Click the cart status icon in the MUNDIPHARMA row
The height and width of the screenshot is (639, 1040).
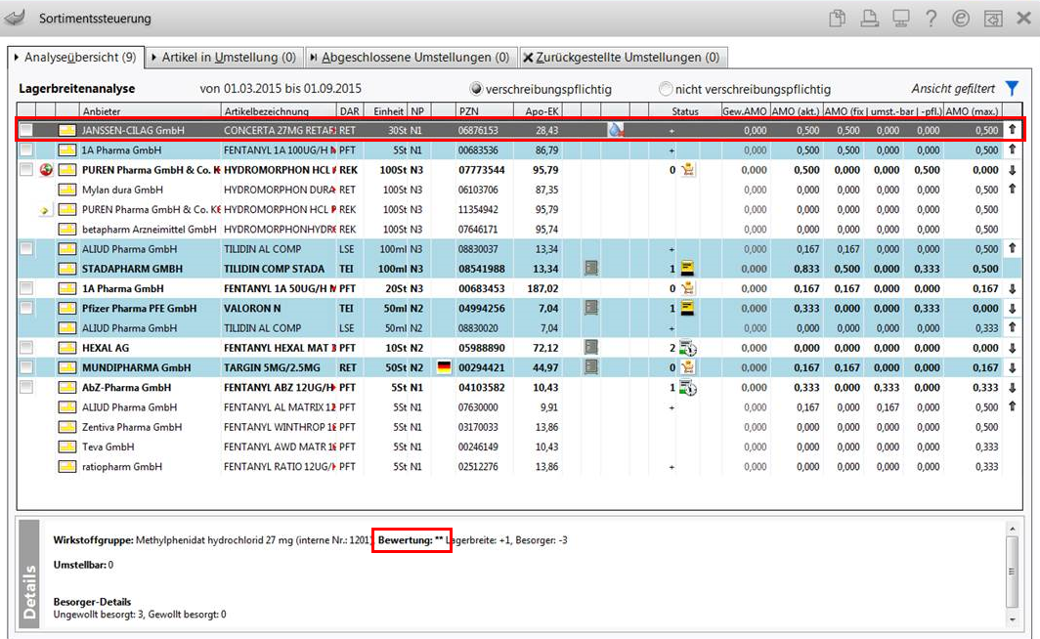click(688, 367)
